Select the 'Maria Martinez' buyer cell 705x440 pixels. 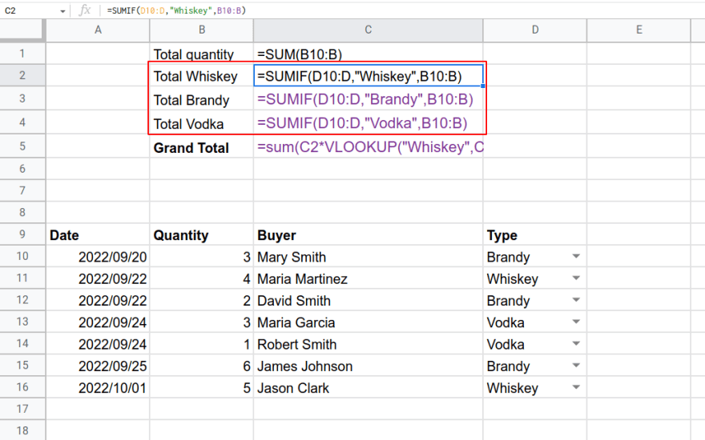click(369, 279)
